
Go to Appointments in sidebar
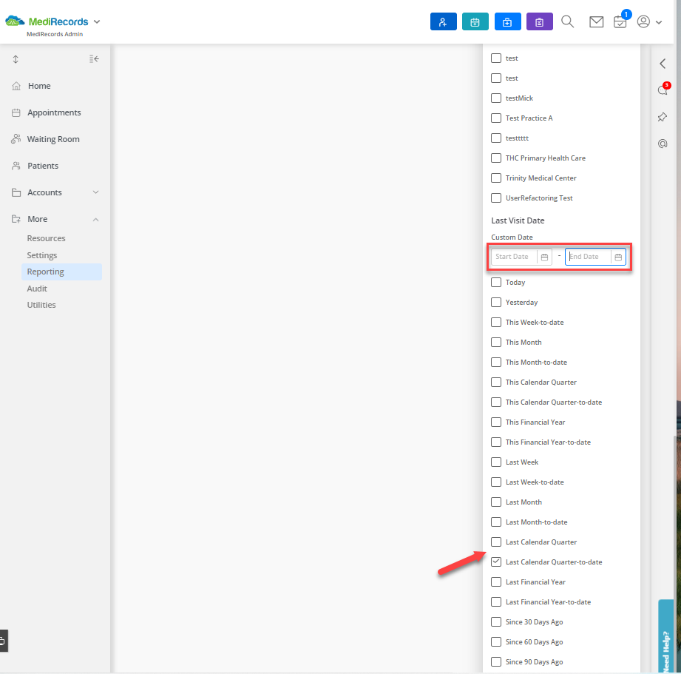(x=54, y=112)
